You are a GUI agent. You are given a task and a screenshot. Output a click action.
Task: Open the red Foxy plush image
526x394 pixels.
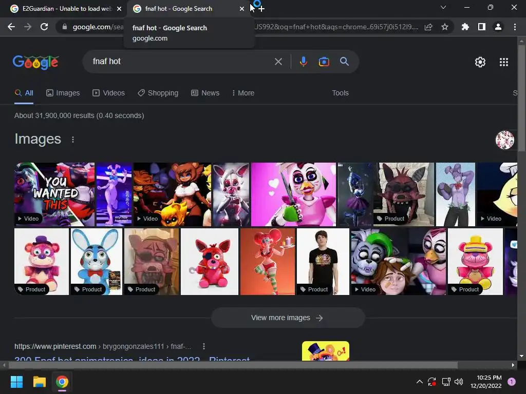(210, 262)
